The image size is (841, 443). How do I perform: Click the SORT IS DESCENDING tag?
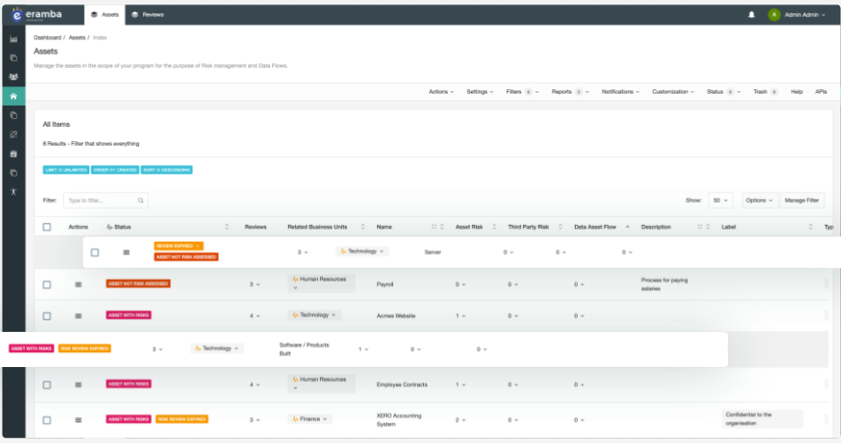click(167, 169)
